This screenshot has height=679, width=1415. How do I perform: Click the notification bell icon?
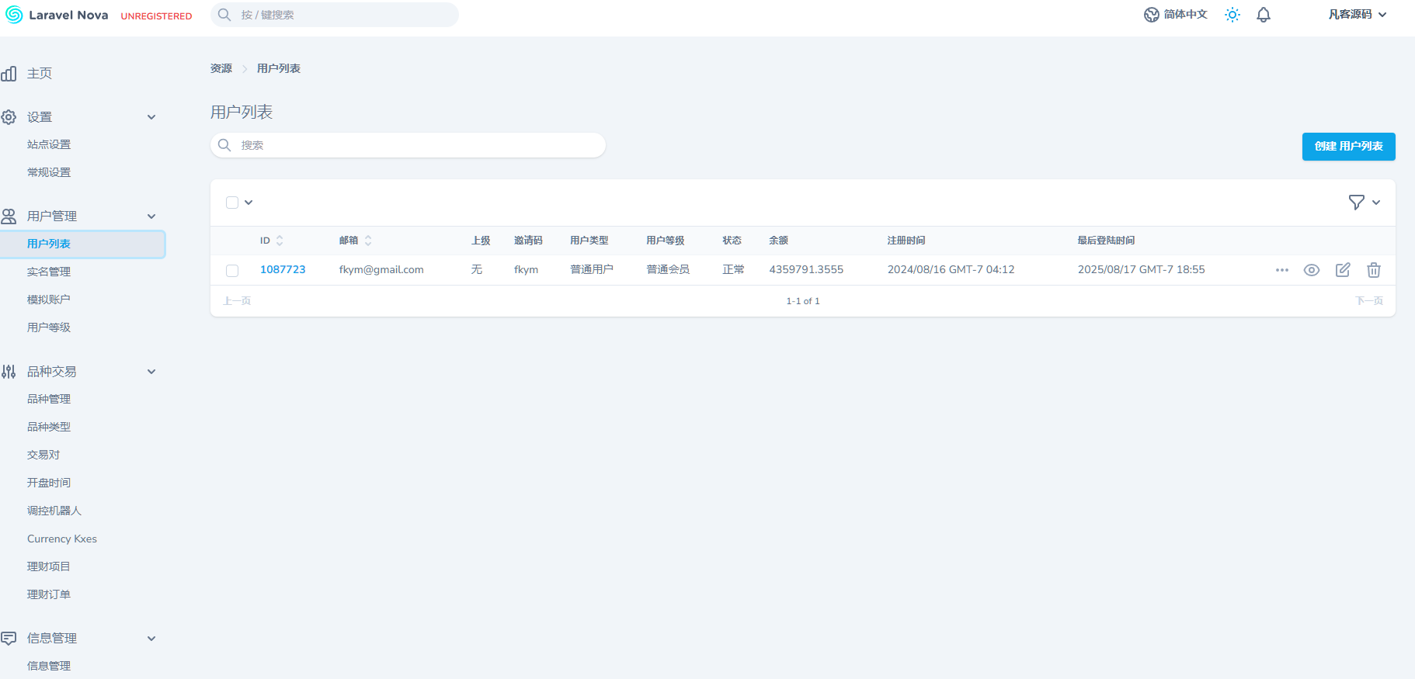pyautogui.click(x=1264, y=15)
